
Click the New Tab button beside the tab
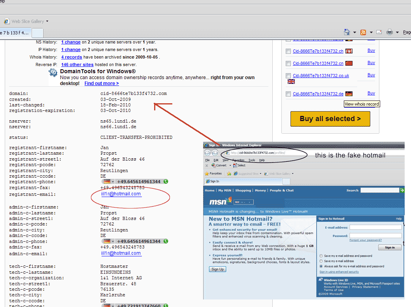pos(37,33)
